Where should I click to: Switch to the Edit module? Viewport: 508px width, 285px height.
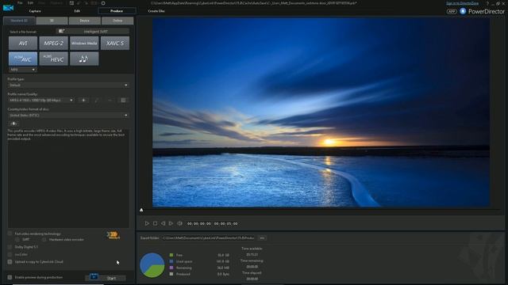pos(77,11)
